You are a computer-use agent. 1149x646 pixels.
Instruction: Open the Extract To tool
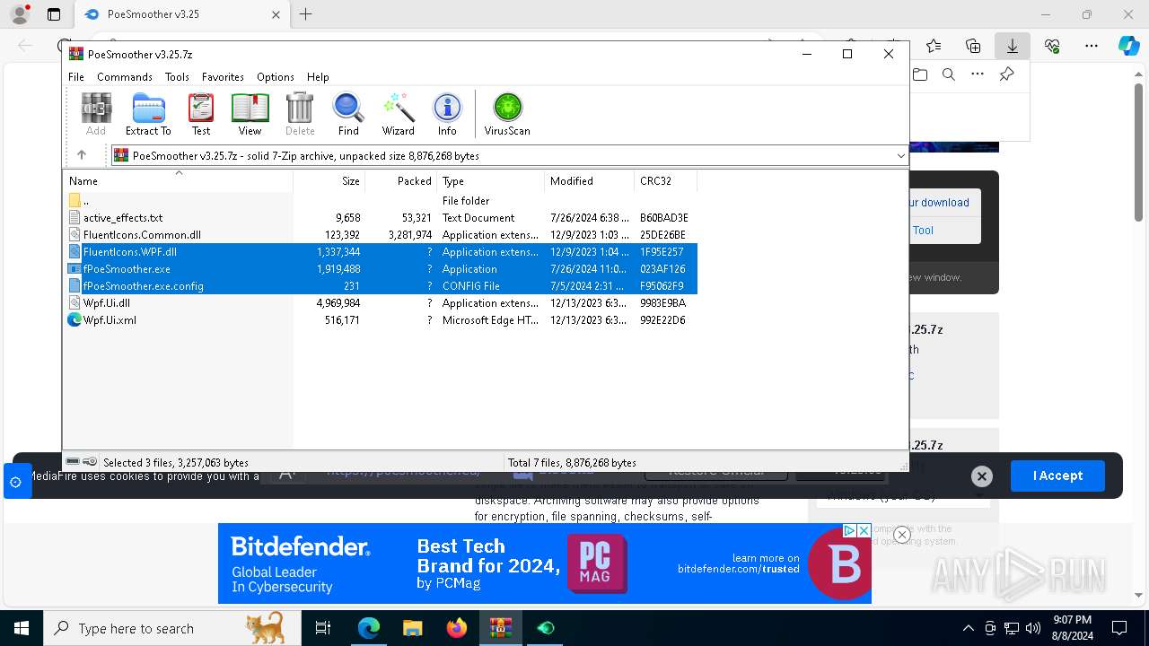148,114
